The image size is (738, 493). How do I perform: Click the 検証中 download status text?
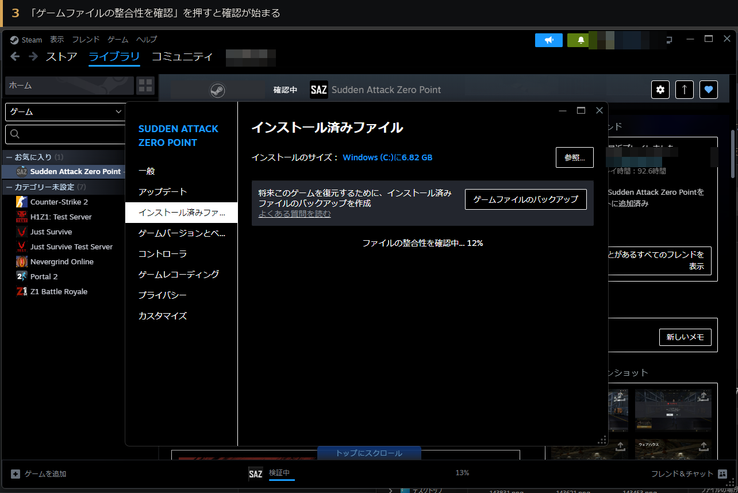pyautogui.click(x=279, y=472)
